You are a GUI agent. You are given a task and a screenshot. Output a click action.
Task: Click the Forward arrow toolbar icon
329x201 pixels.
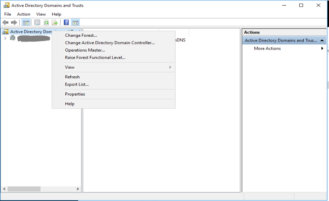(x=14, y=22)
